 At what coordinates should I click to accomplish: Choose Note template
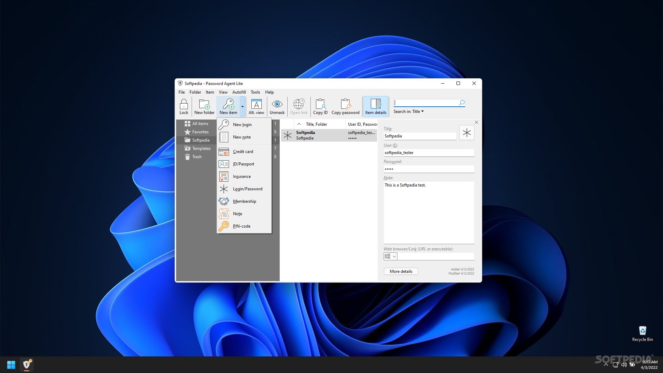(244, 214)
